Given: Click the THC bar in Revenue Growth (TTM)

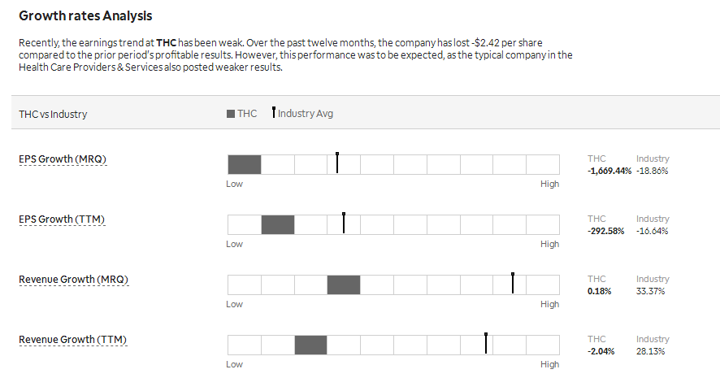Looking at the screenshot, I should click(x=311, y=345).
